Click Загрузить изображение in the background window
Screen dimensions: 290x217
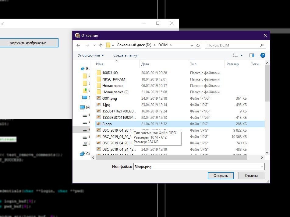coord(28,43)
